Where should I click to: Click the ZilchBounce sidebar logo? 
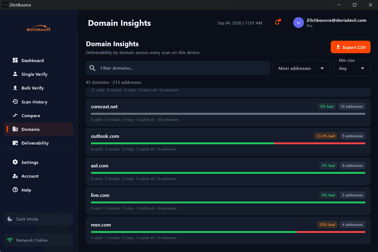(x=38, y=29)
